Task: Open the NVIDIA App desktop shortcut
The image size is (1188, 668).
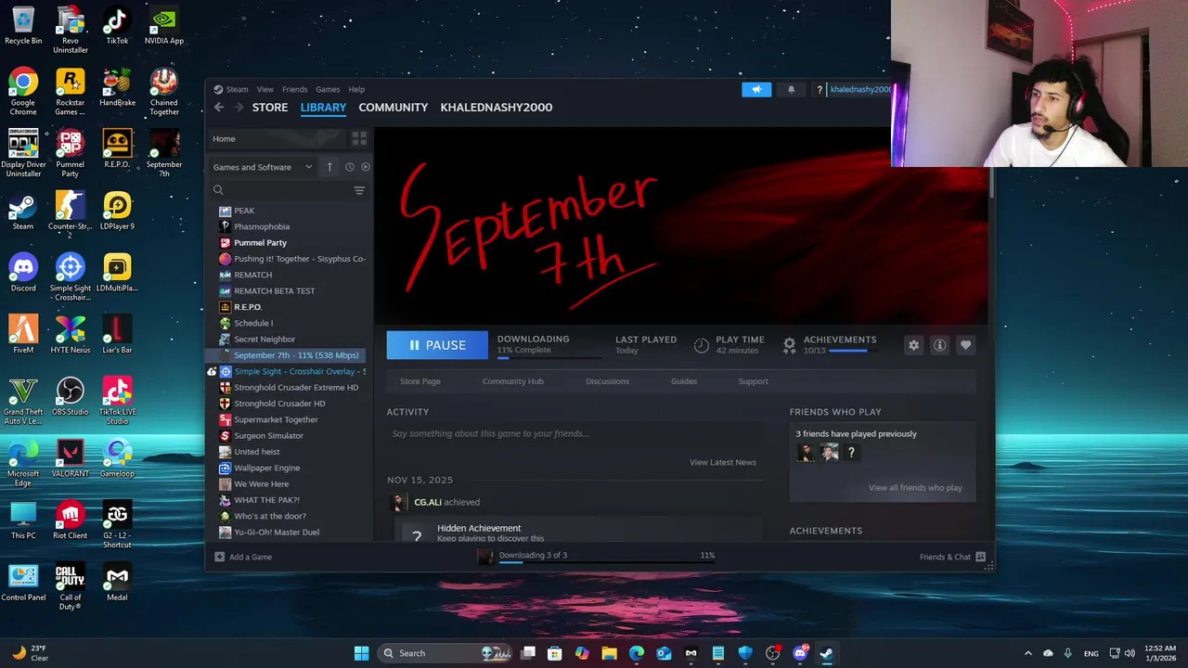Action: (x=163, y=25)
